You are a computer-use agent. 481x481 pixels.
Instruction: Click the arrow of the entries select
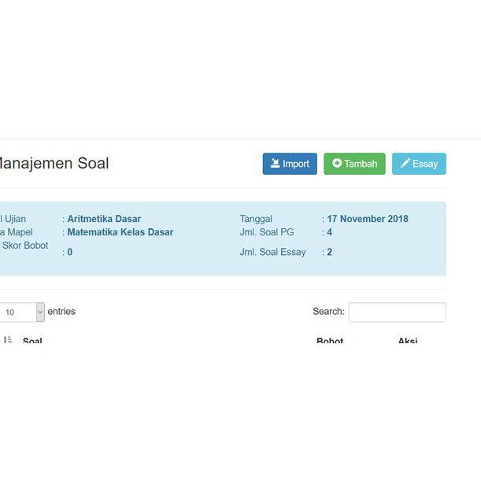40,312
